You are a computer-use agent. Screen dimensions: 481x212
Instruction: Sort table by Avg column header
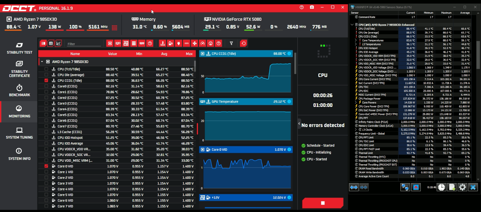pyautogui.click(x=164, y=54)
